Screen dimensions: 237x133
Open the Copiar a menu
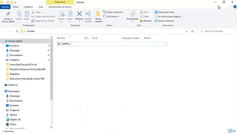[x=70, y=17]
